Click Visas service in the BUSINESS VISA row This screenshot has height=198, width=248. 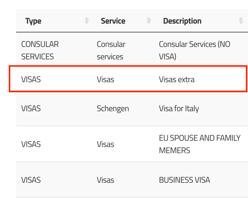coord(105,180)
